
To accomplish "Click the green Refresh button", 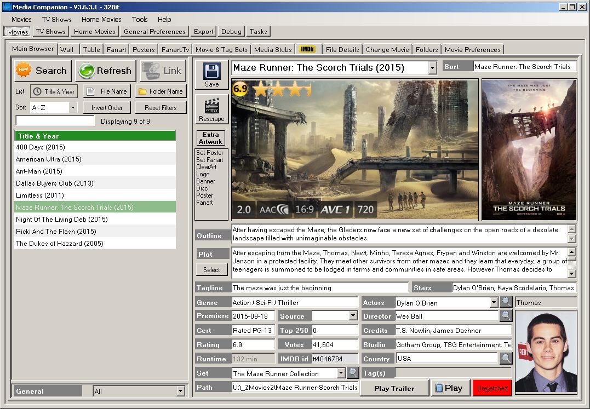I will [105, 71].
